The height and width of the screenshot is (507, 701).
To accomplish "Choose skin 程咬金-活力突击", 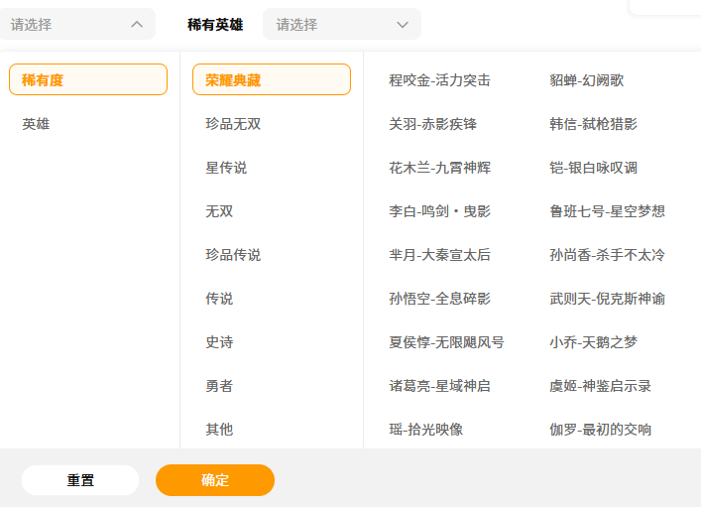I will [x=439, y=80].
